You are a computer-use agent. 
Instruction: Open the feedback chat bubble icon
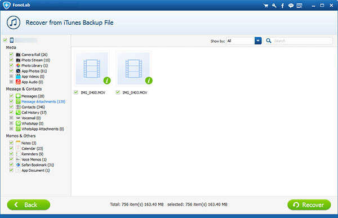pos(291,6)
